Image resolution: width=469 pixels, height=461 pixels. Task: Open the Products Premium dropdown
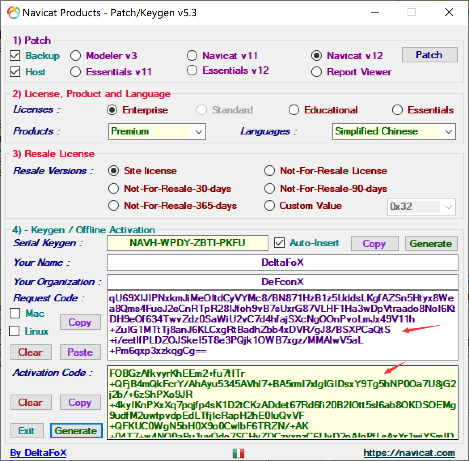click(157, 132)
